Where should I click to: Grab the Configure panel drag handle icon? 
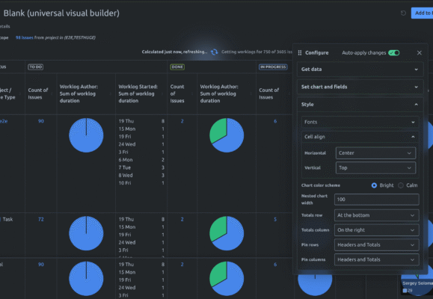pos(300,53)
